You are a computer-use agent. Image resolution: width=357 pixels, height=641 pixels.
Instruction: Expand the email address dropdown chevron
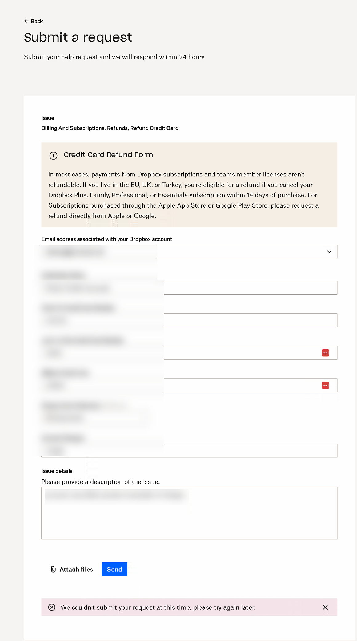329,252
